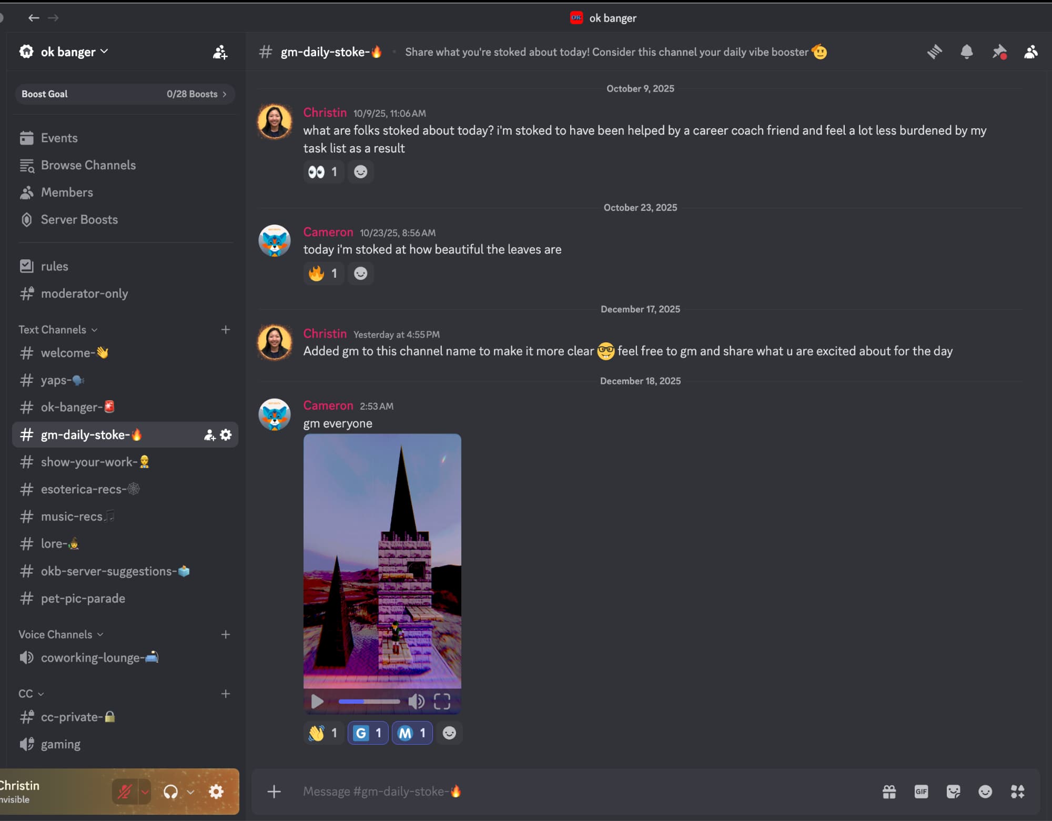
Task: Click Cameron's username on gm everyone message
Action: [328, 406]
